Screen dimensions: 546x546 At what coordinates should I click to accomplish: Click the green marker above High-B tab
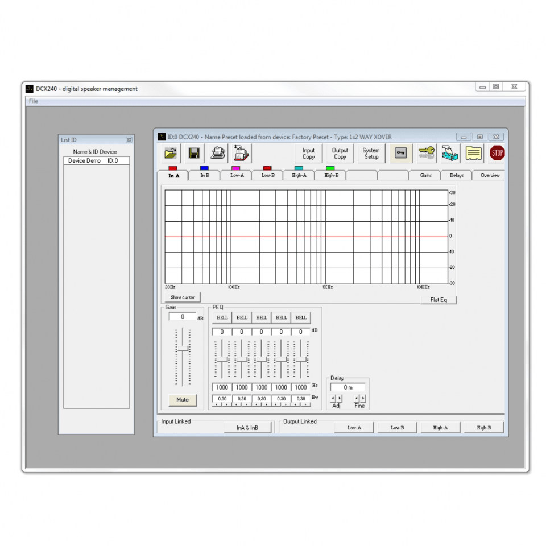(330, 168)
